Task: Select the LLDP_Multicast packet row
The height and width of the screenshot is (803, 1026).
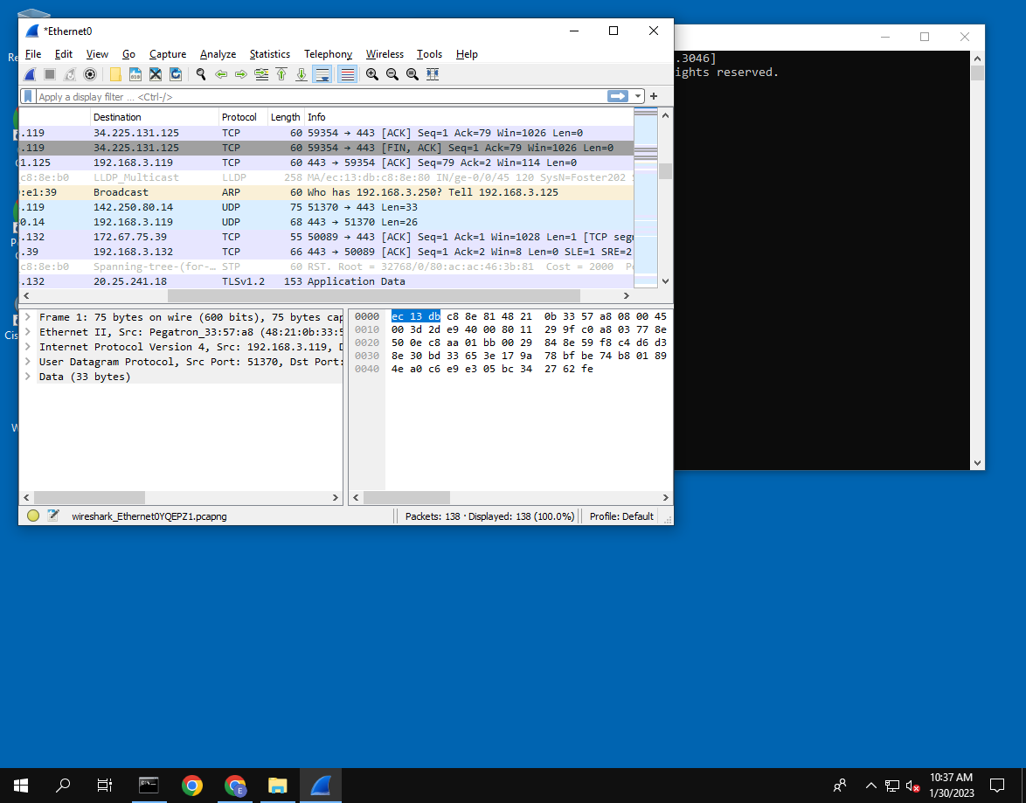Action: pyautogui.click(x=327, y=177)
